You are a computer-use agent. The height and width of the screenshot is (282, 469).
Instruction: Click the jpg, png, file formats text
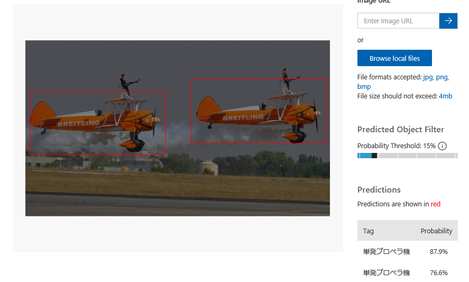click(x=436, y=77)
